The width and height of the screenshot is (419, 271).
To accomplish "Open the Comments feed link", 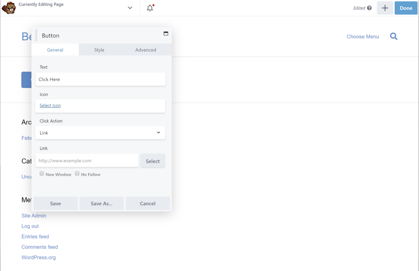I will click(x=39, y=247).
